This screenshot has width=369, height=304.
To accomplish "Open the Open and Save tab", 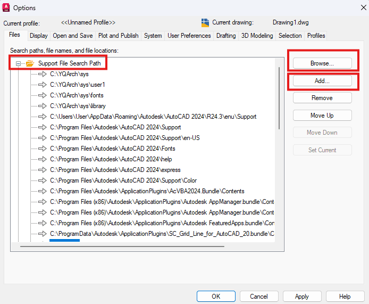I will 73,36.
